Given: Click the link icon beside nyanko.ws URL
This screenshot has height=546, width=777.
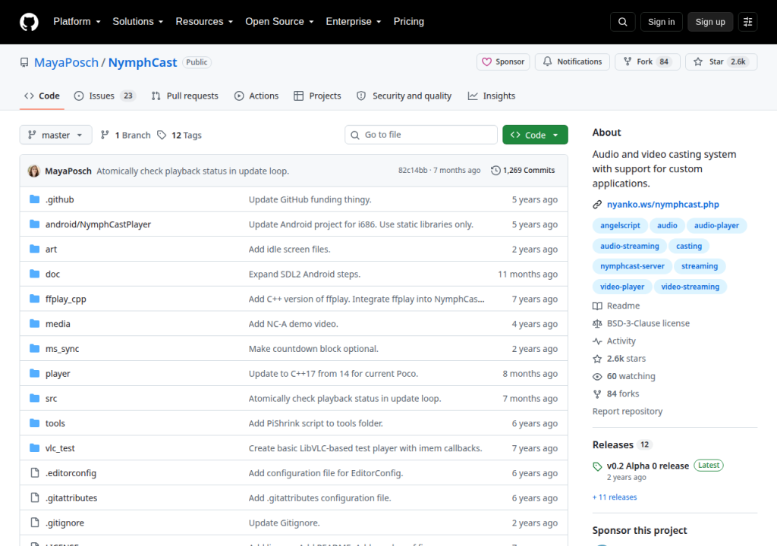Looking at the screenshot, I should [597, 205].
